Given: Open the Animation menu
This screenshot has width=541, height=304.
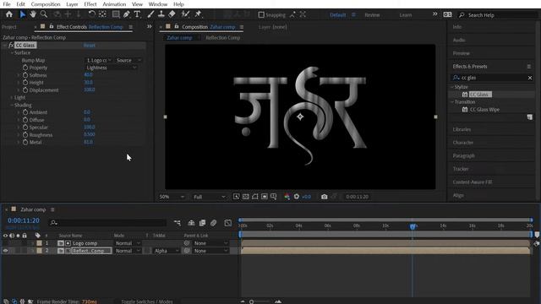Looking at the screenshot, I should coord(114,4).
